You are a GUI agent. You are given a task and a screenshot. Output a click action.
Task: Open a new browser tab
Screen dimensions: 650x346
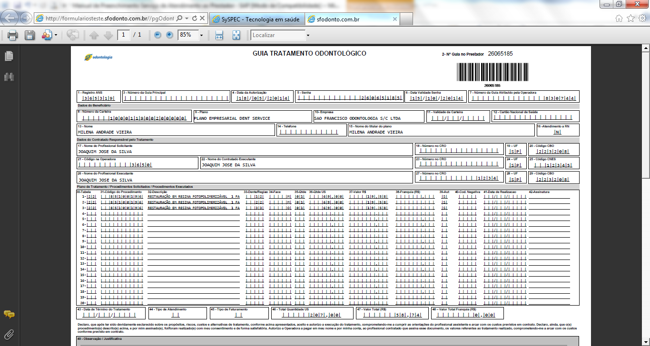click(406, 19)
